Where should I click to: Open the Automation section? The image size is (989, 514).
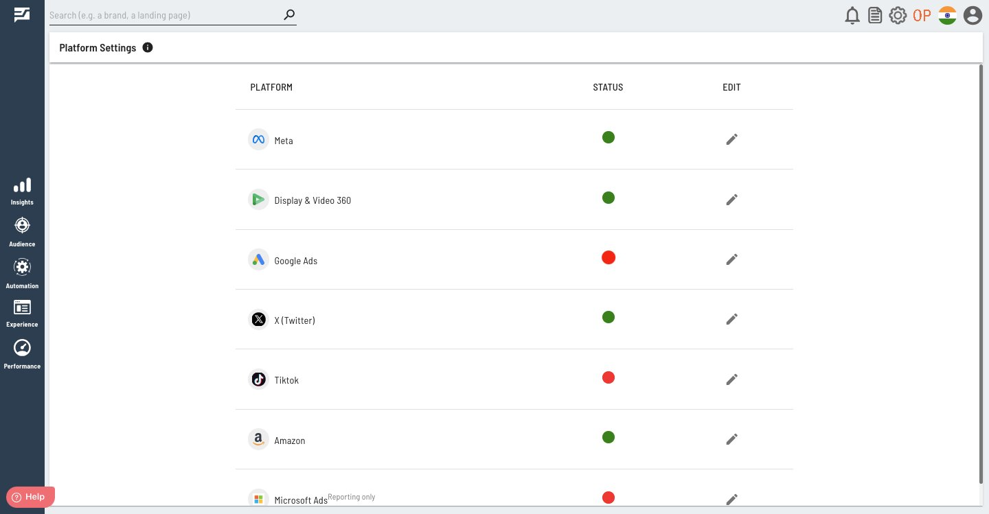click(x=22, y=274)
